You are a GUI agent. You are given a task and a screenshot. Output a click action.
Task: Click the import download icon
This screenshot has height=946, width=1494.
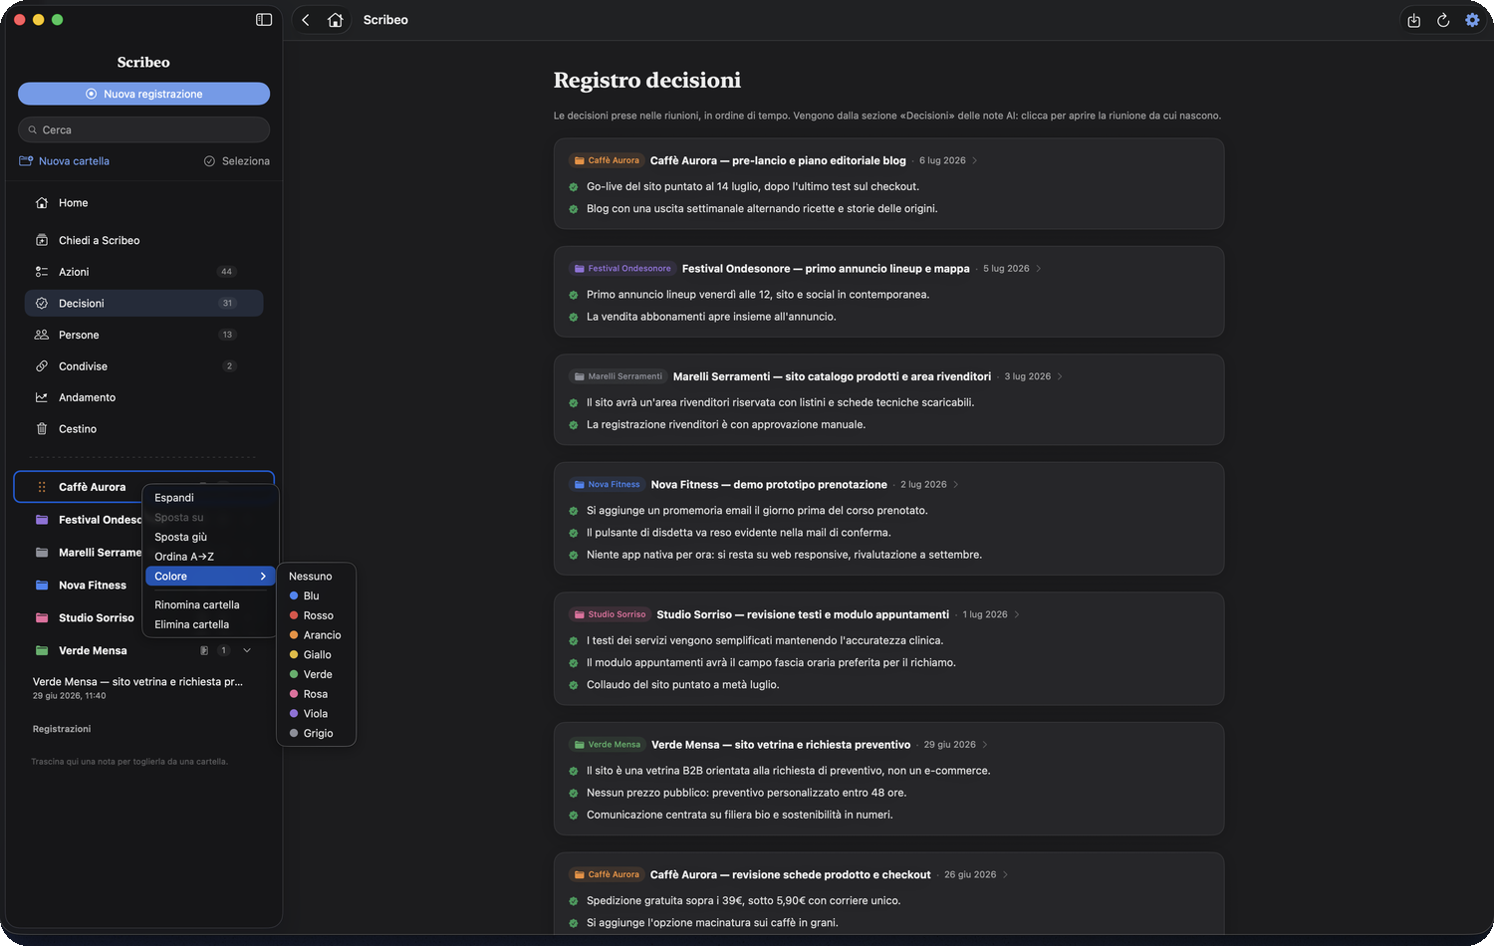(x=1413, y=20)
